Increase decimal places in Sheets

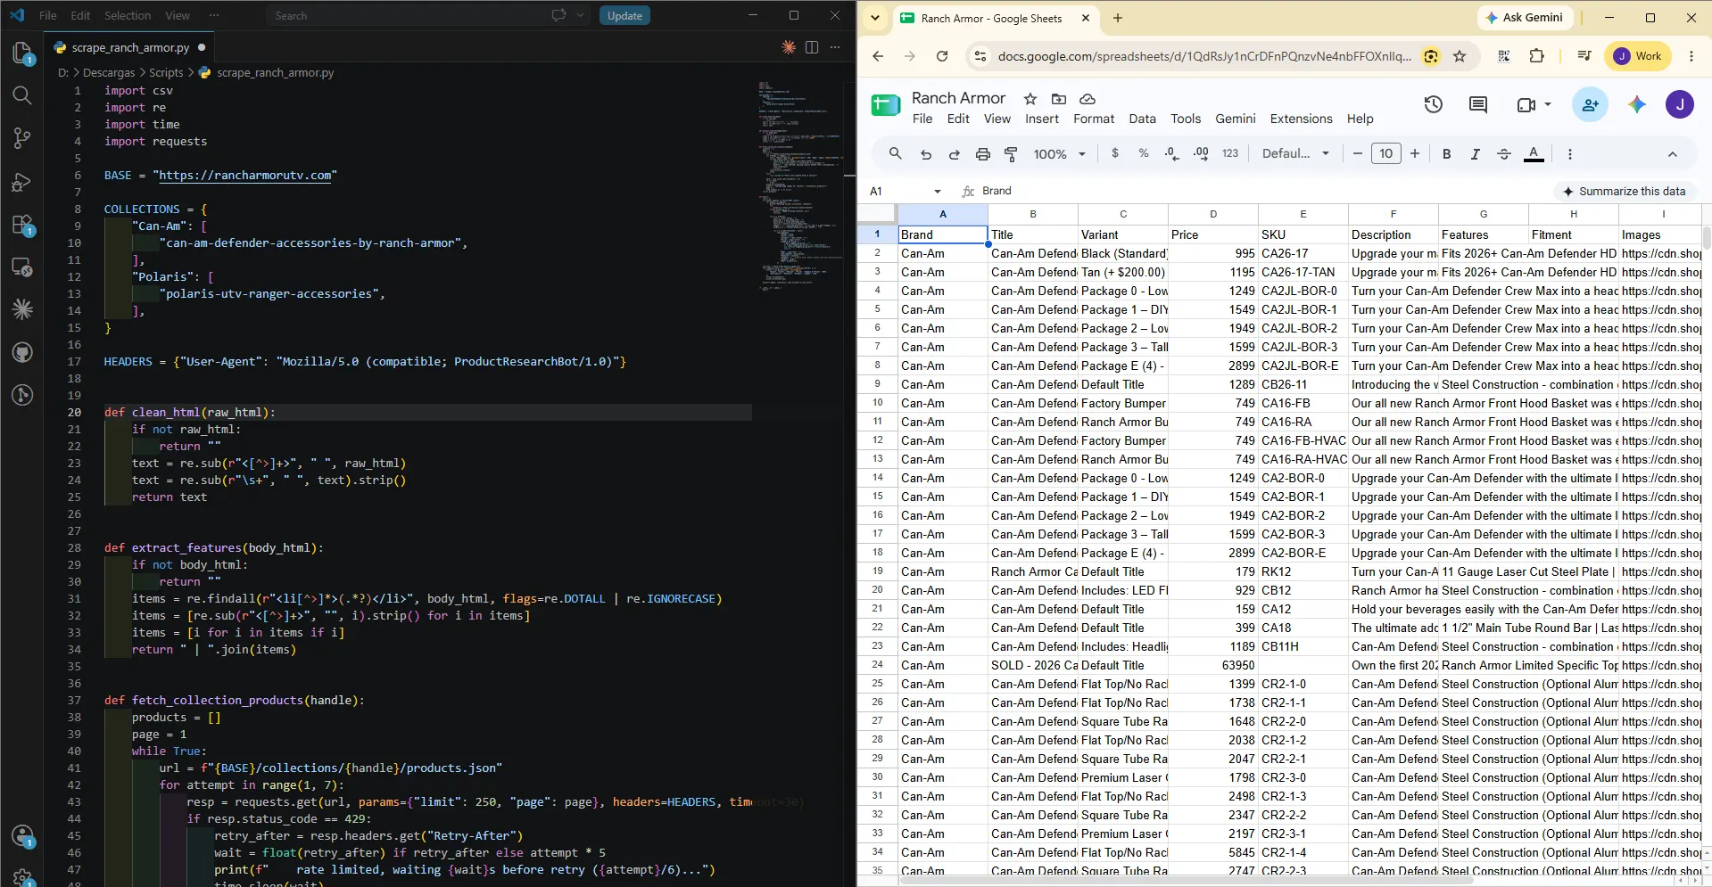tap(1201, 153)
